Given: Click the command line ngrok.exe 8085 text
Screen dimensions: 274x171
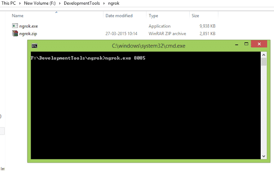Looking at the screenshot, I should tap(125, 58).
